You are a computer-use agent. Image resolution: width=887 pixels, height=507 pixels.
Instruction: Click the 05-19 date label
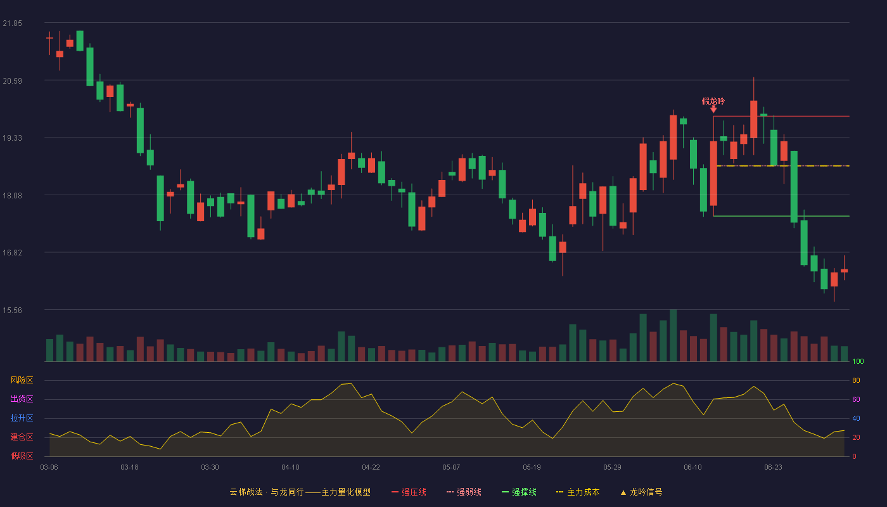532,467
